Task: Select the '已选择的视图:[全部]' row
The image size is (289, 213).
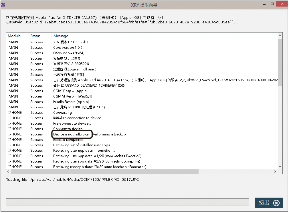Action: (x=142, y=75)
